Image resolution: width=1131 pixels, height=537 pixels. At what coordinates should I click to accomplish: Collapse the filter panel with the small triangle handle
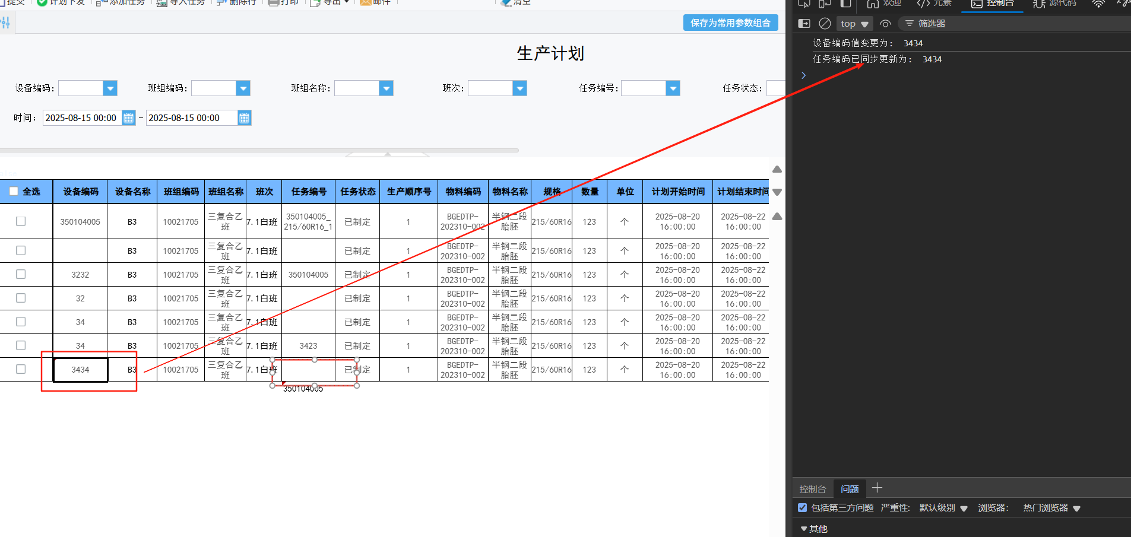coord(388,154)
